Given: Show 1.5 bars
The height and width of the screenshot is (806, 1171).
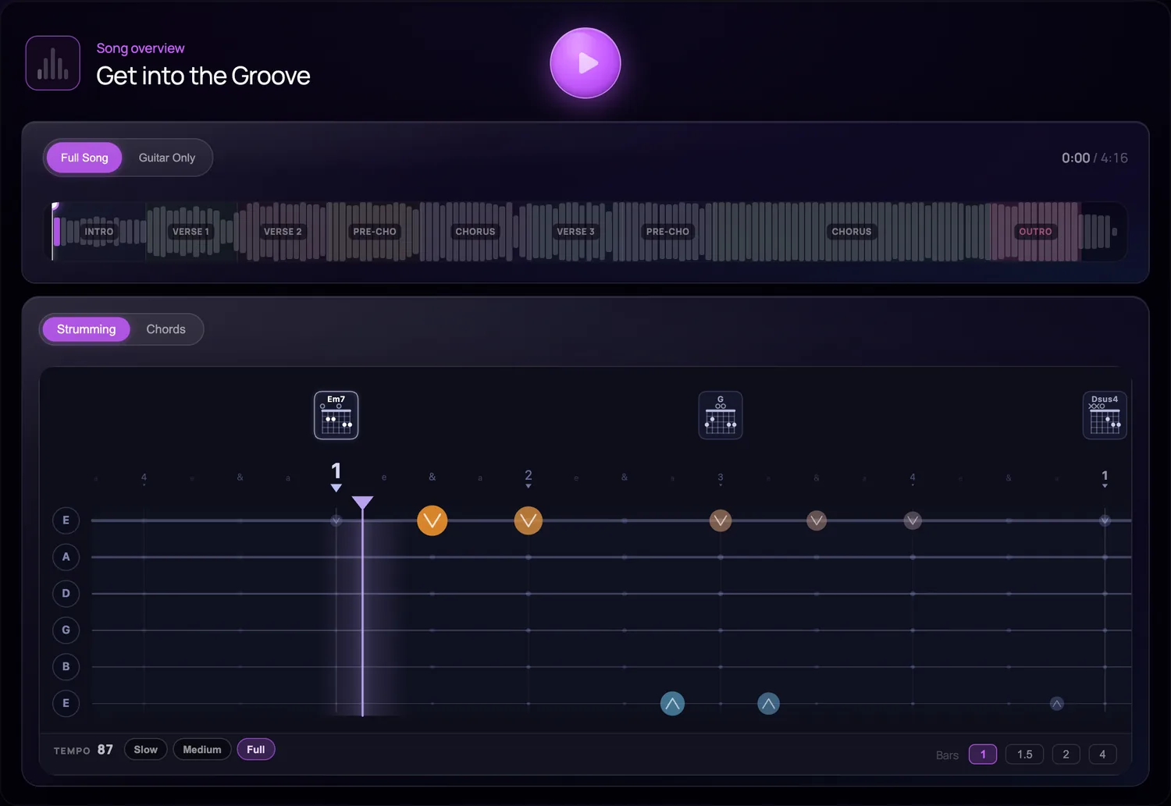Looking at the screenshot, I should (x=1025, y=755).
